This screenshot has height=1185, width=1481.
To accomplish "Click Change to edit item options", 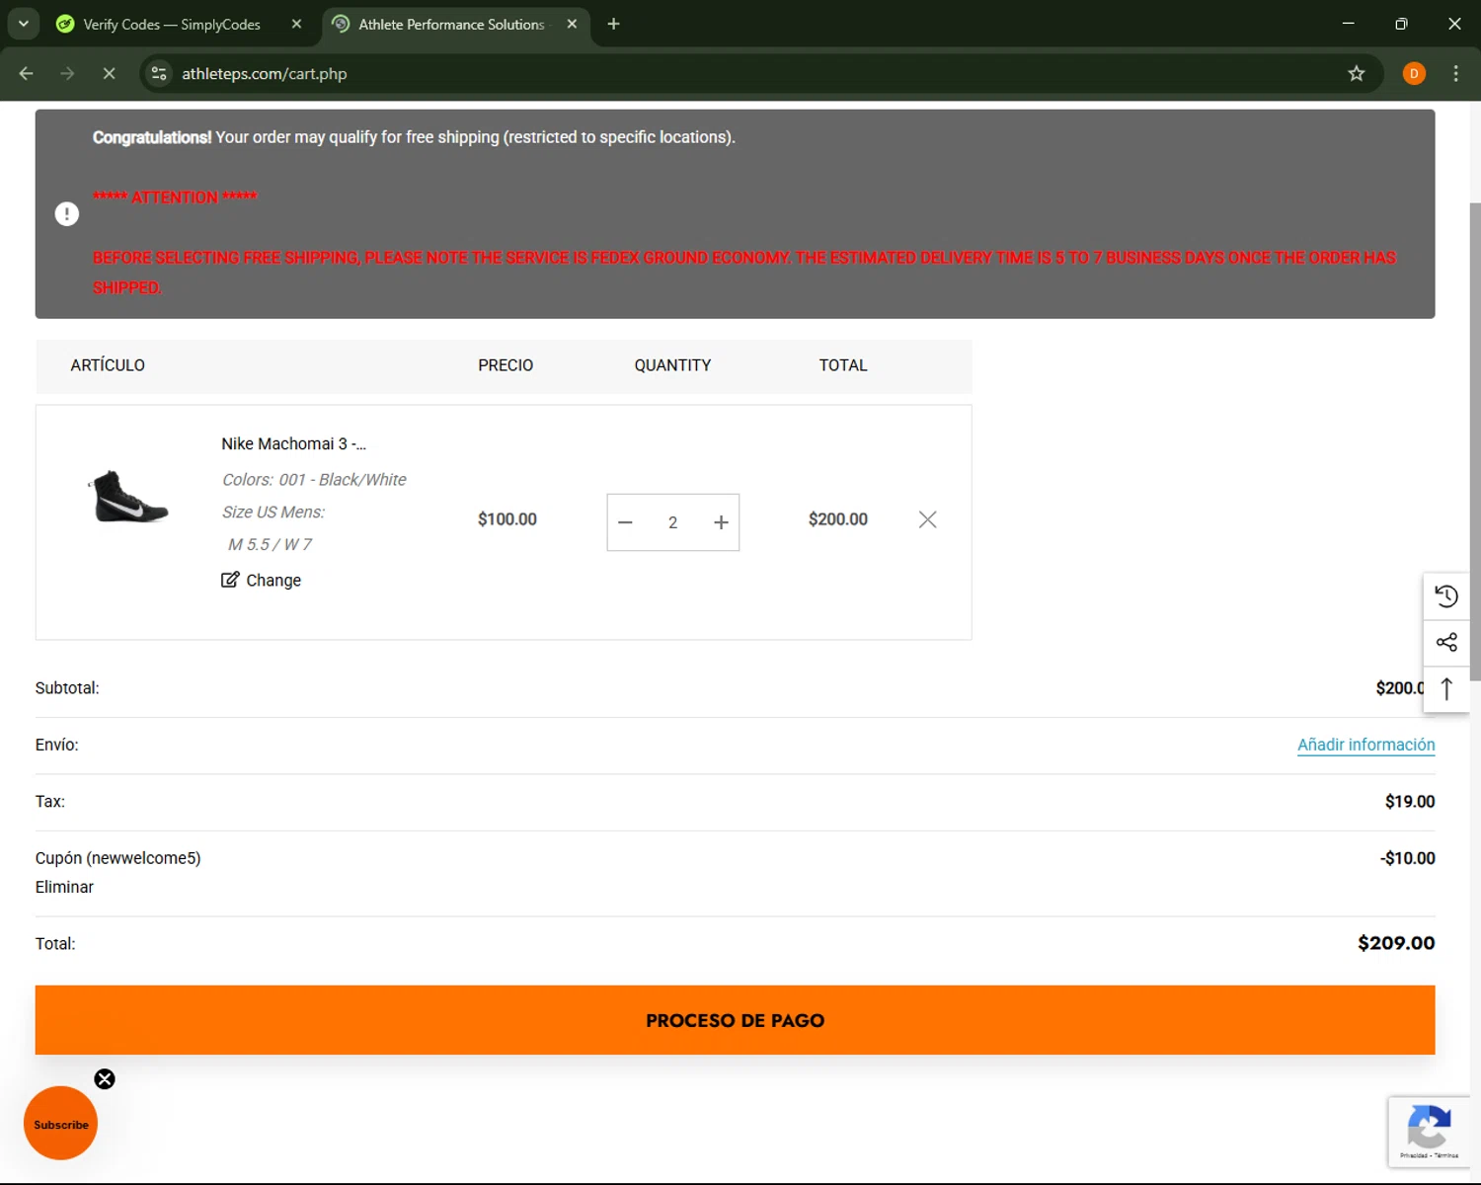I will tap(273, 581).
